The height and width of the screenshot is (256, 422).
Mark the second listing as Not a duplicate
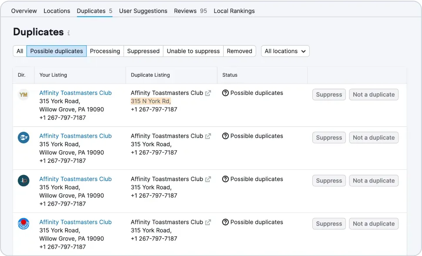(373, 138)
